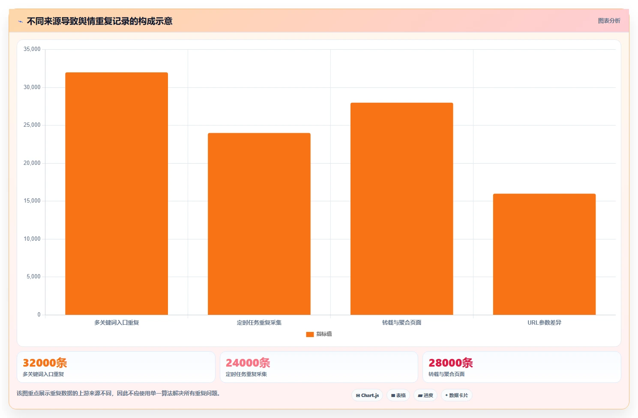This screenshot has width=638, height=418.
Task: Click the 多关键词入口重复 label under 32000条
Action: [x=43, y=374]
